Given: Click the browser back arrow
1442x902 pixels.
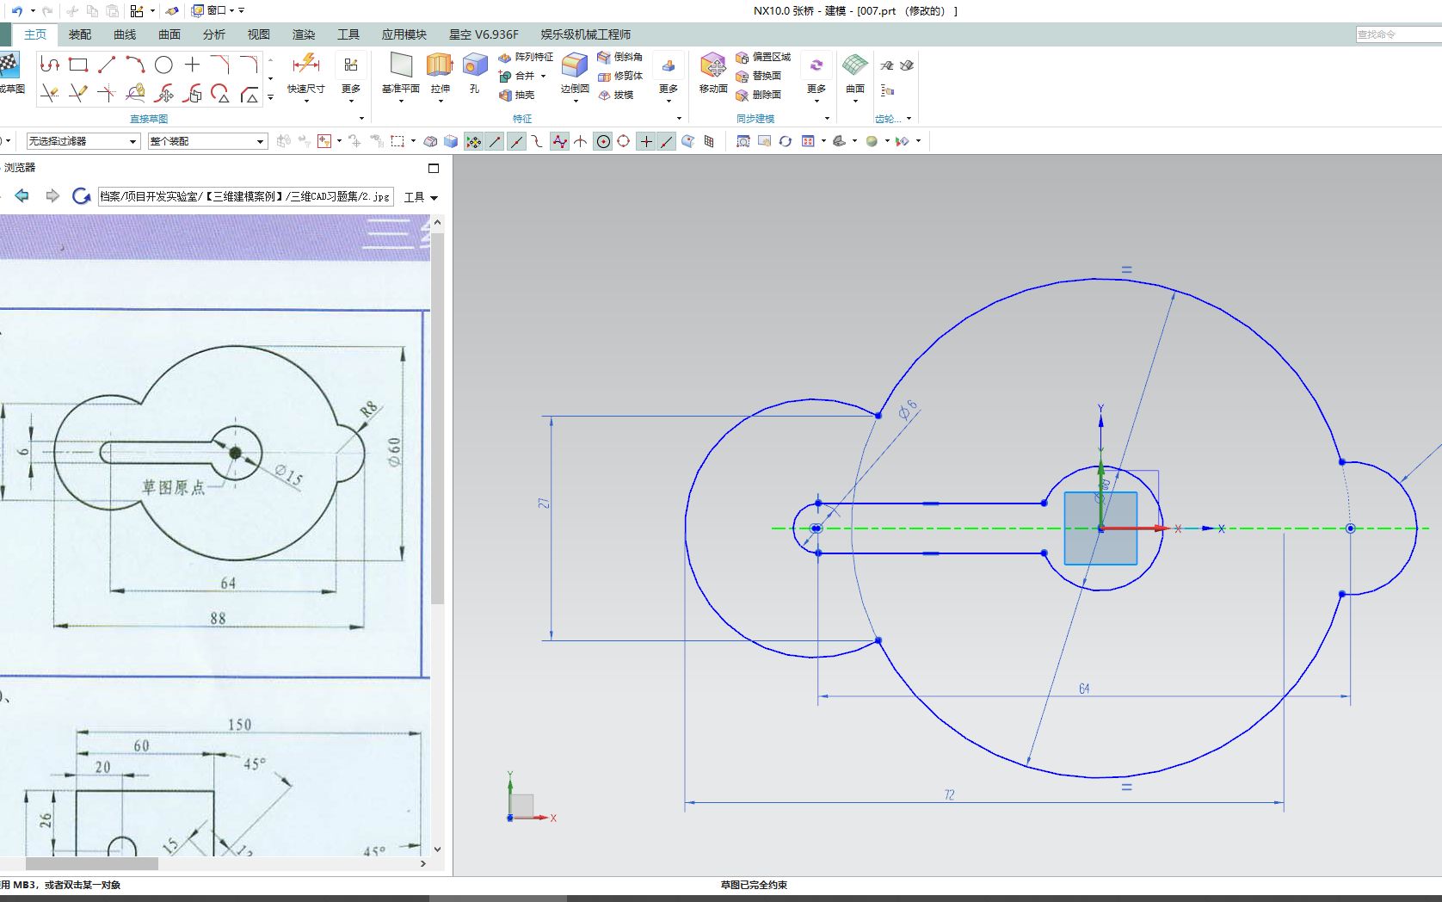Looking at the screenshot, I should 22,195.
